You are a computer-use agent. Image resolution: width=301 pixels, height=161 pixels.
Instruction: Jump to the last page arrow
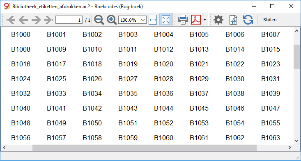(x=48, y=20)
